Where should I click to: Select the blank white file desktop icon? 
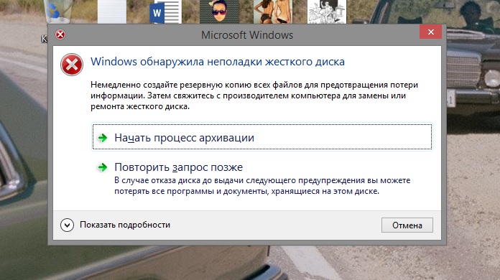pyautogui.click(x=112, y=11)
